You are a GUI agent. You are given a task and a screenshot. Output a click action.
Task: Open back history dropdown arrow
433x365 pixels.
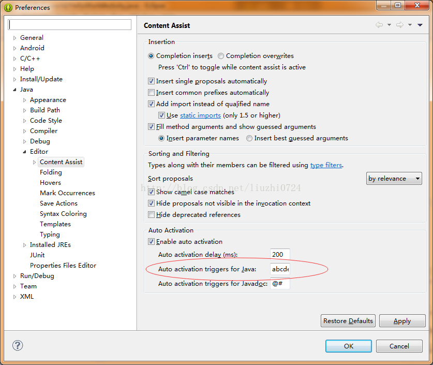pyautogui.click(x=389, y=25)
